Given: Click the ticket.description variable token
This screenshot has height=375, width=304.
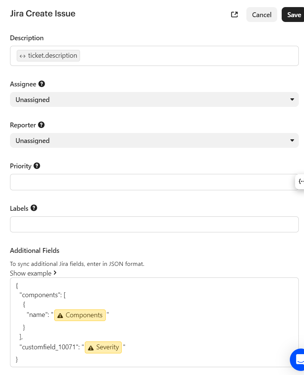Looking at the screenshot, I should [48, 55].
